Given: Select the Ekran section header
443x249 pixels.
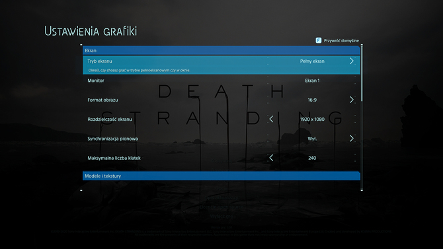Looking at the screenshot, I should pos(221,51).
